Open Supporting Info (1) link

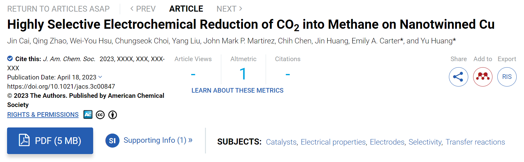[x=158, y=140]
